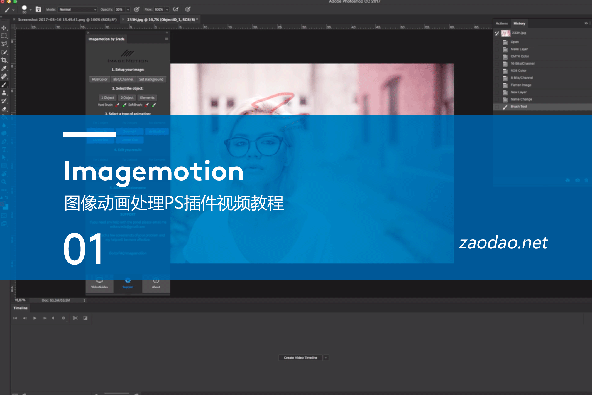Pick the green Hard Brush in Imagemotion

click(x=124, y=105)
